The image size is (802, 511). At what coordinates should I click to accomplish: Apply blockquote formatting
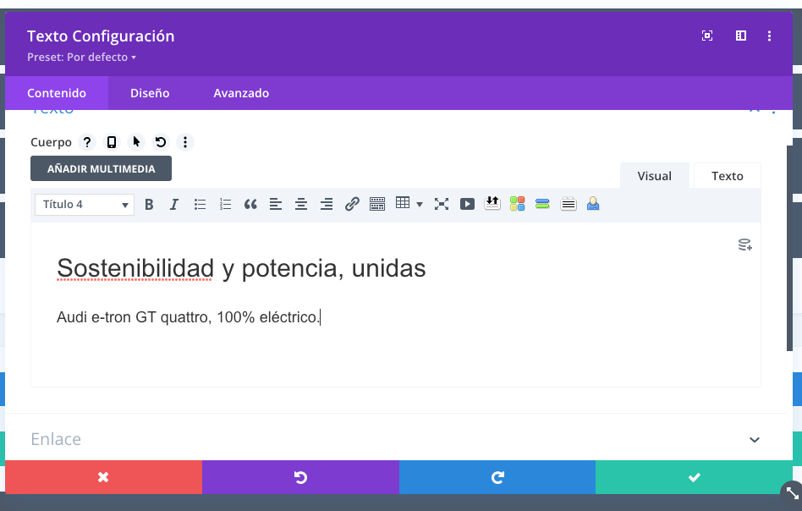click(250, 205)
